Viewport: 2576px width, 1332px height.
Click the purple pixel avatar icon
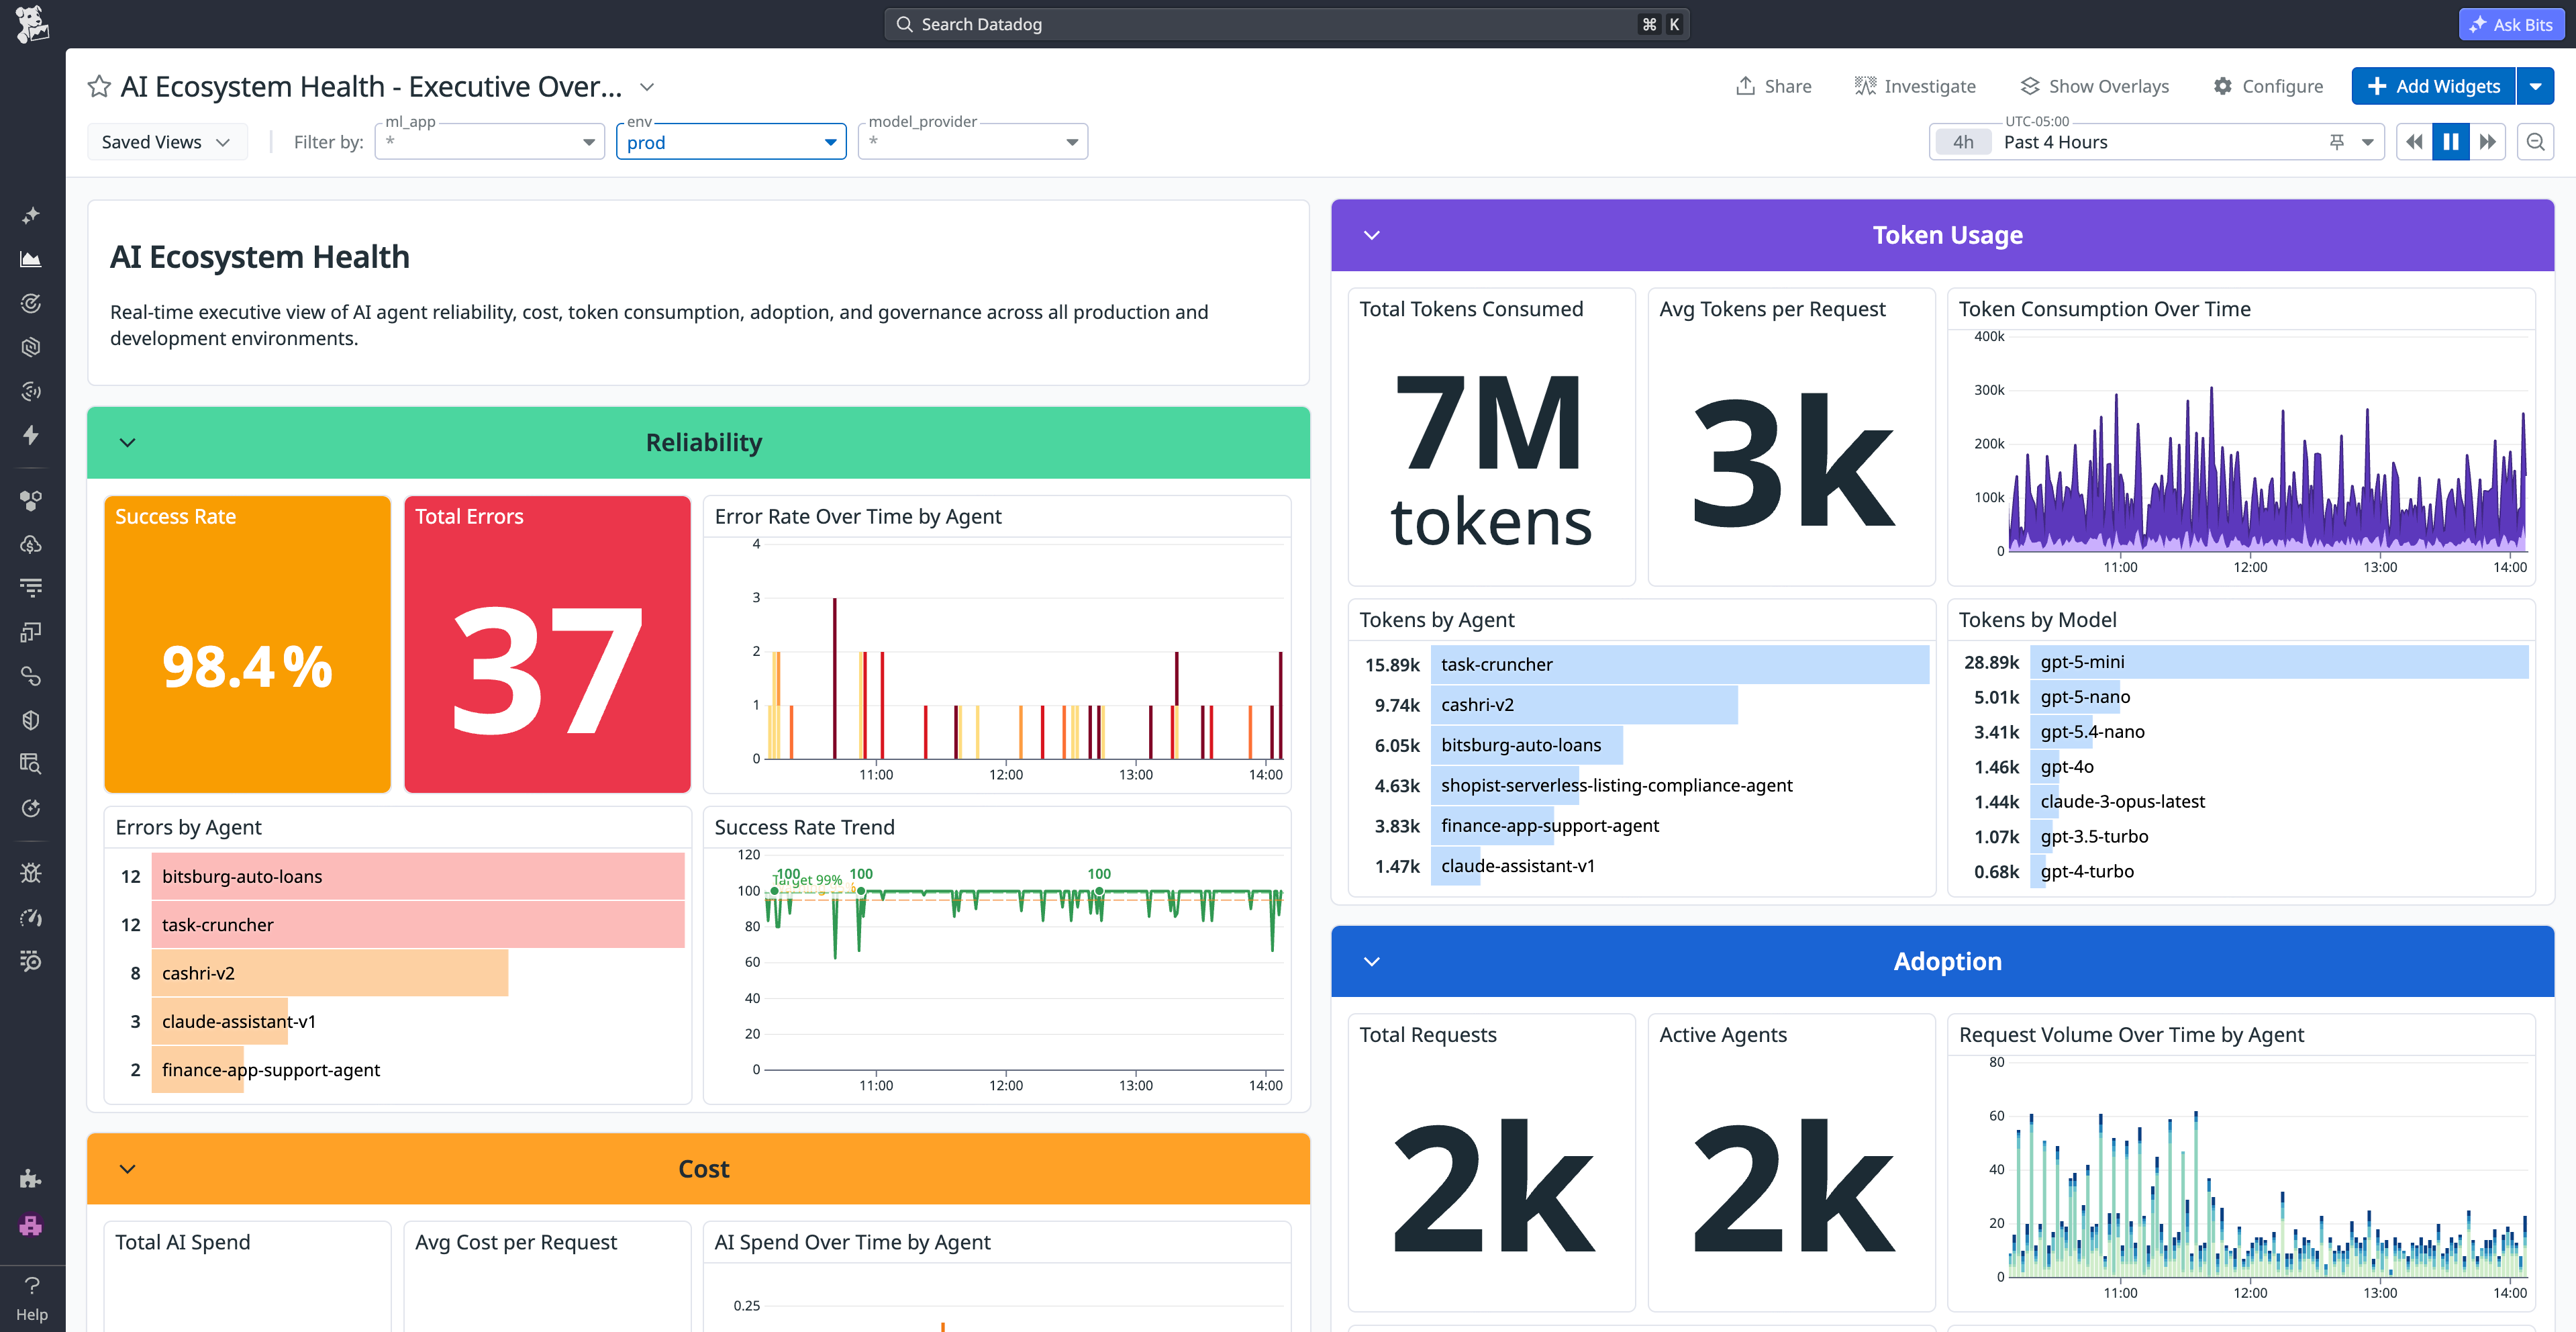pos(31,1225)
